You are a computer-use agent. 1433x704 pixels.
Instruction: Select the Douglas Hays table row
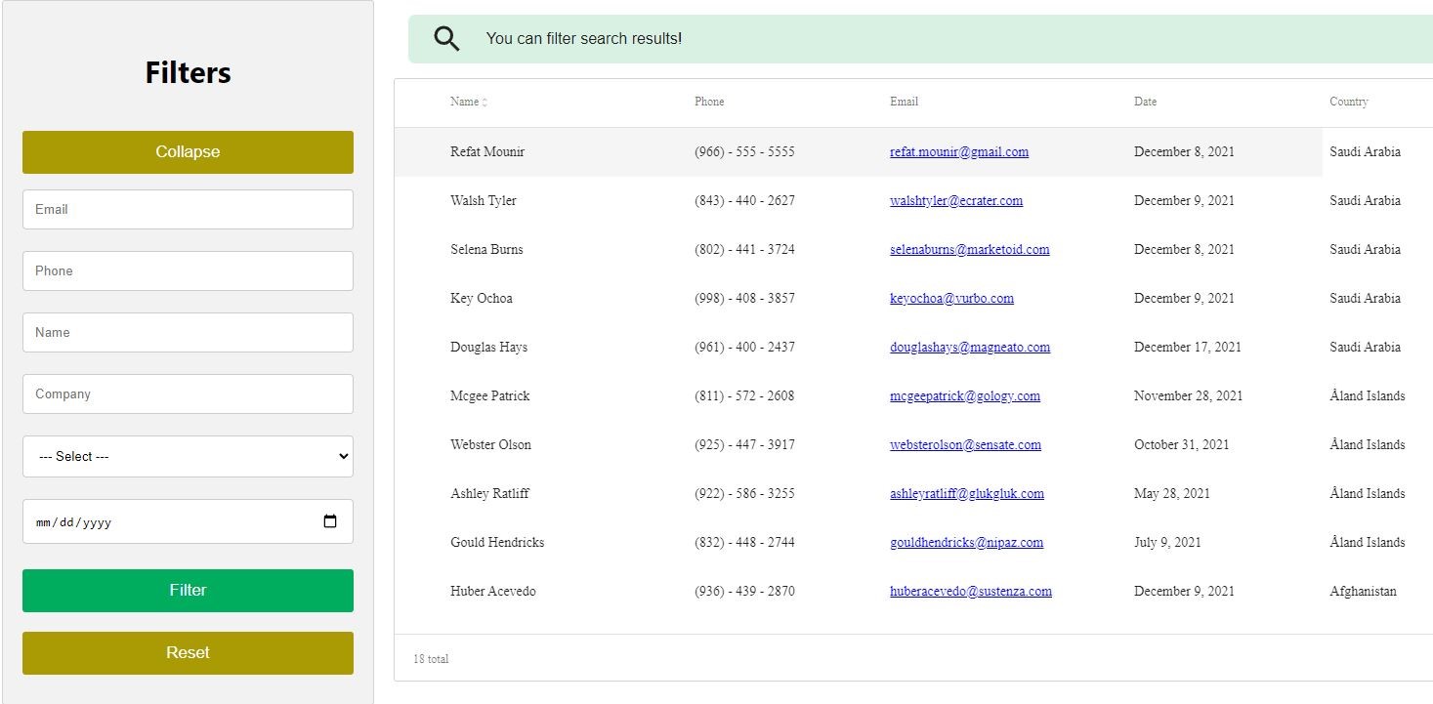click(684, 347)
